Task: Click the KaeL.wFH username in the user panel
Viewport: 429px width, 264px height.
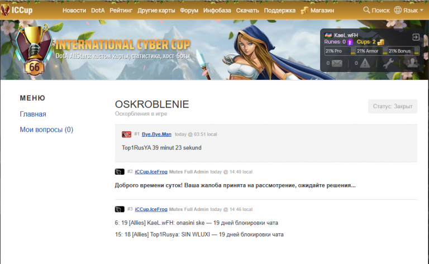Action: [346, 35]
